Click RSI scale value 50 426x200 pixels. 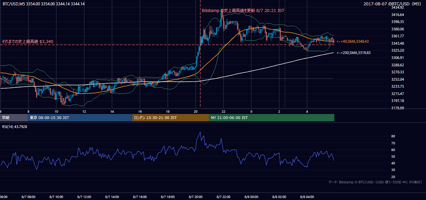[x=393, y=156]
